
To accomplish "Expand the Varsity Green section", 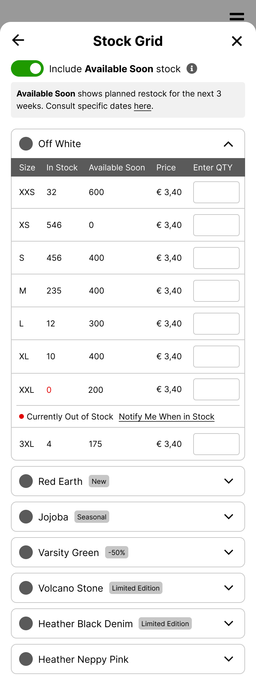I will click(x=228, y=552).
